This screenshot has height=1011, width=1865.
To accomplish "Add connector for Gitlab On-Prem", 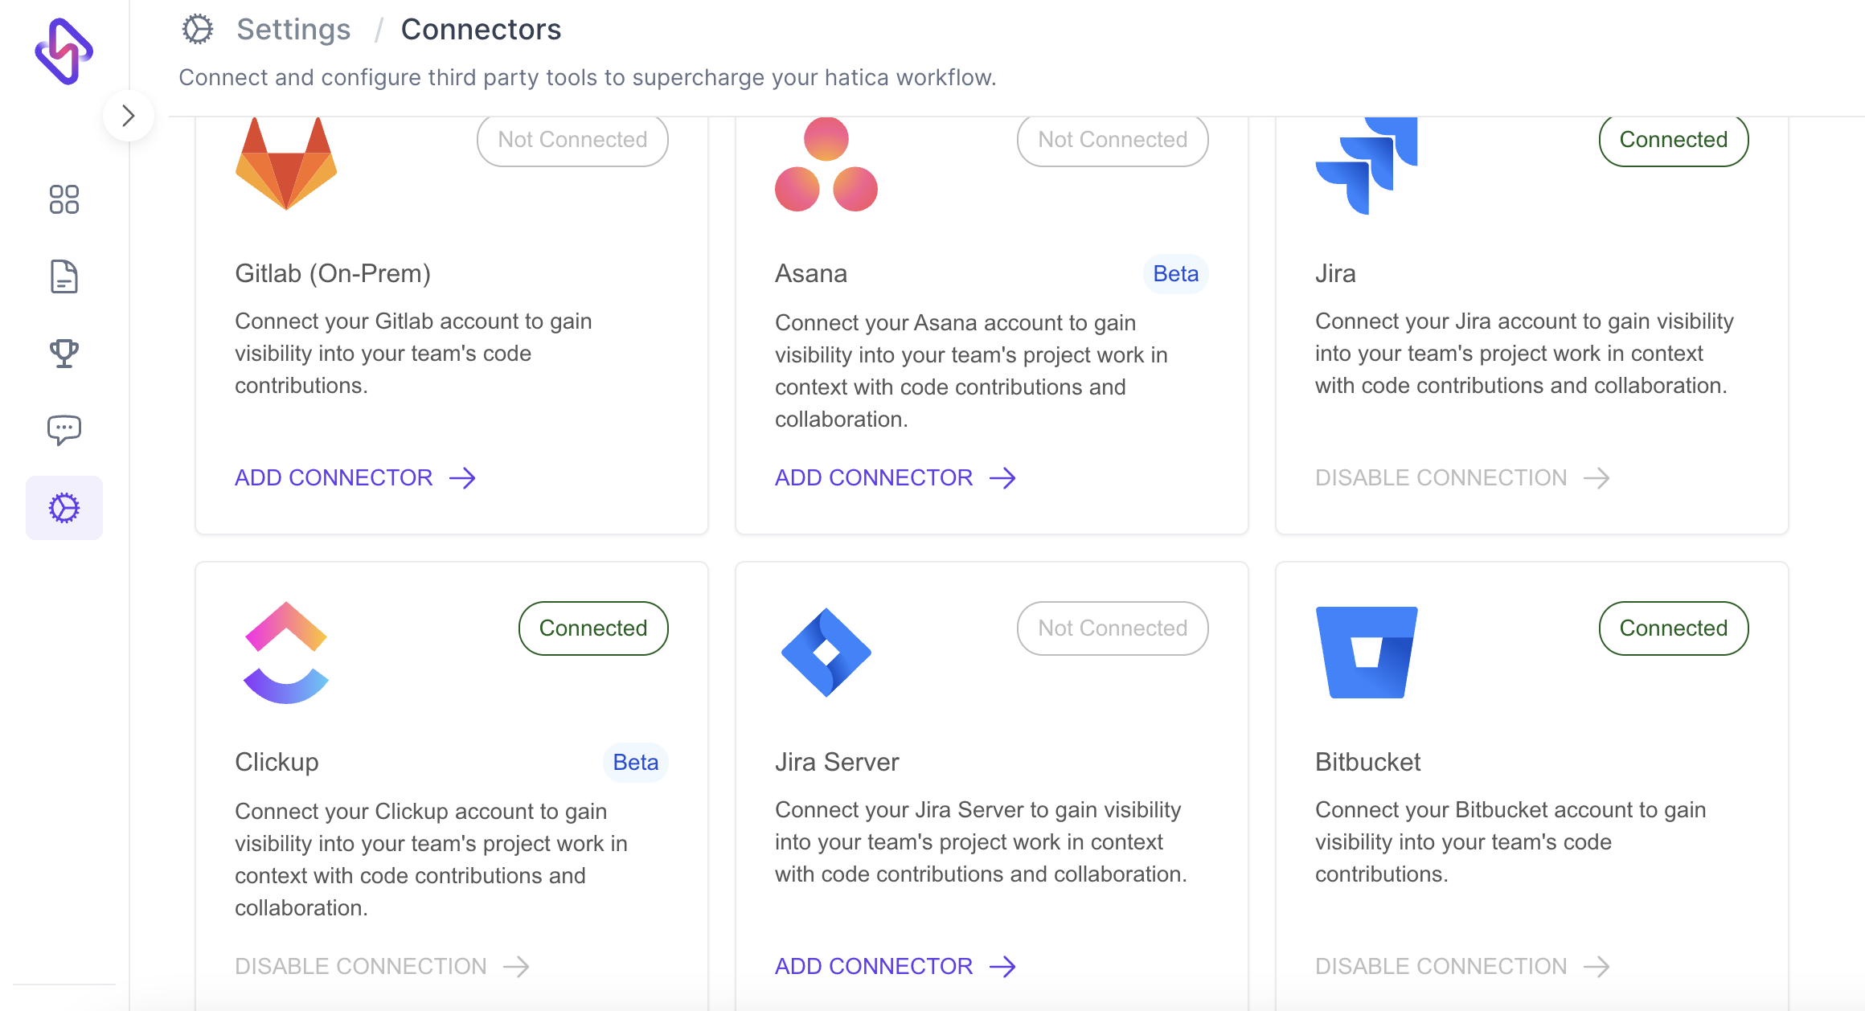I will pyautogui.click(x=333, y=477).
